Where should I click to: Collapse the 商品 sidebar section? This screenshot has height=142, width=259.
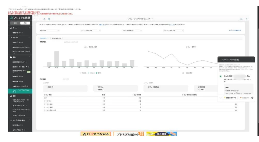30,57
